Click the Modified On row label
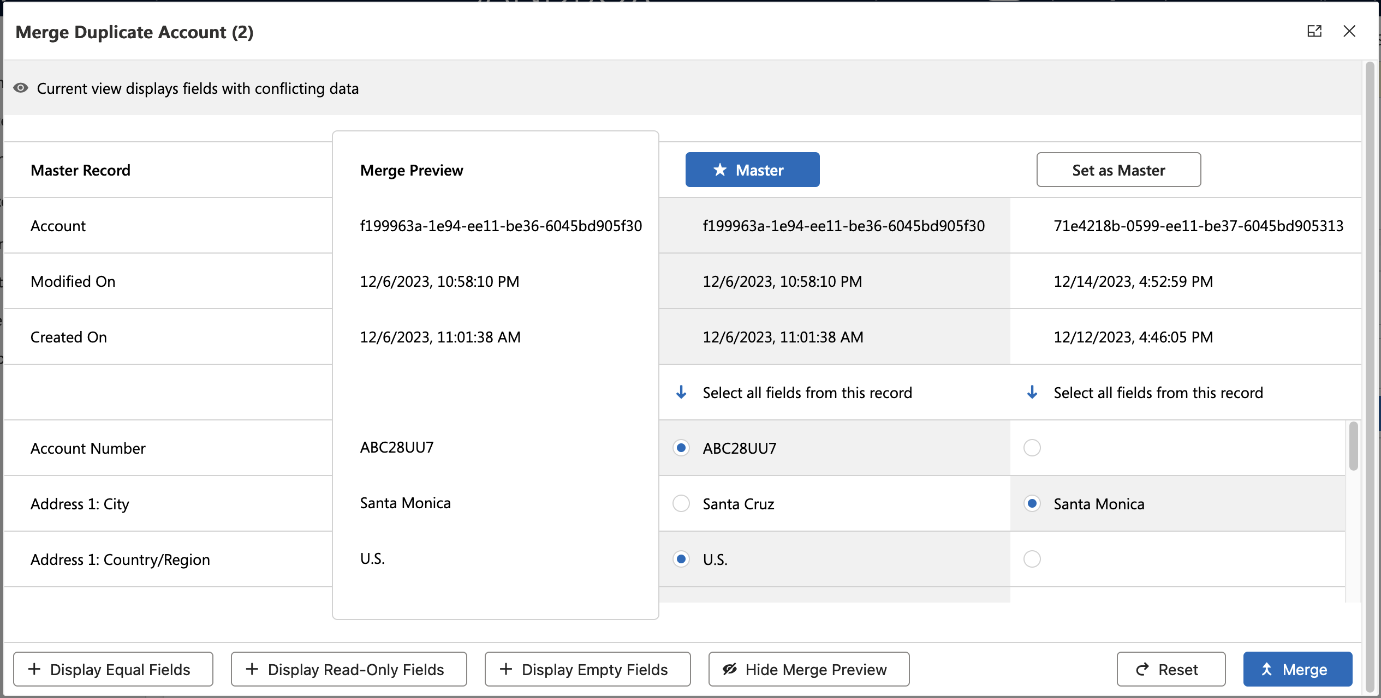Image resolution: width=1381 pixels, height=698 pixels. point(73,281)
